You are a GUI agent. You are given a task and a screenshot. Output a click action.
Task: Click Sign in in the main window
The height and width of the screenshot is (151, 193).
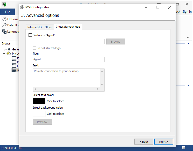coord(187,12)
